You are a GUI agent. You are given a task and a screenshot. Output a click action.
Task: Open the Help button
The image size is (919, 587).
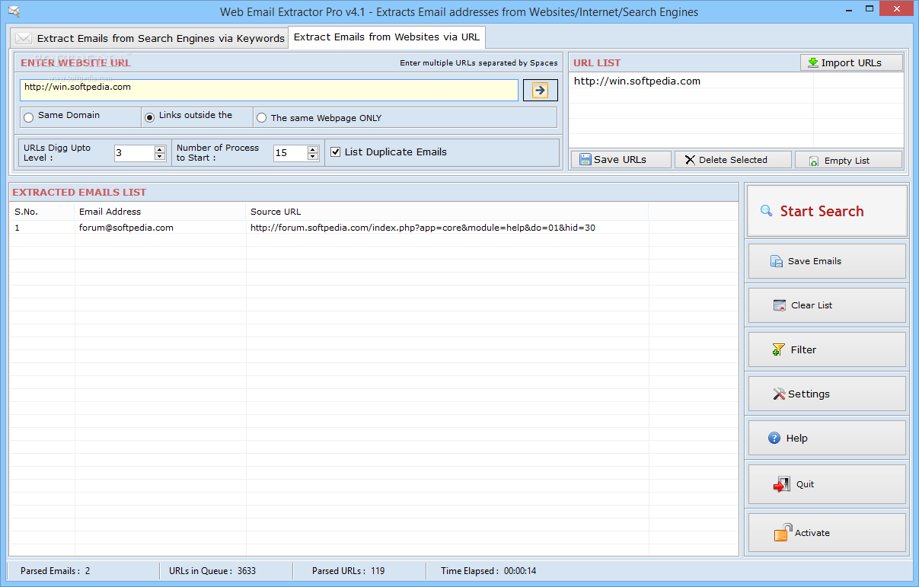click(827, 438)
